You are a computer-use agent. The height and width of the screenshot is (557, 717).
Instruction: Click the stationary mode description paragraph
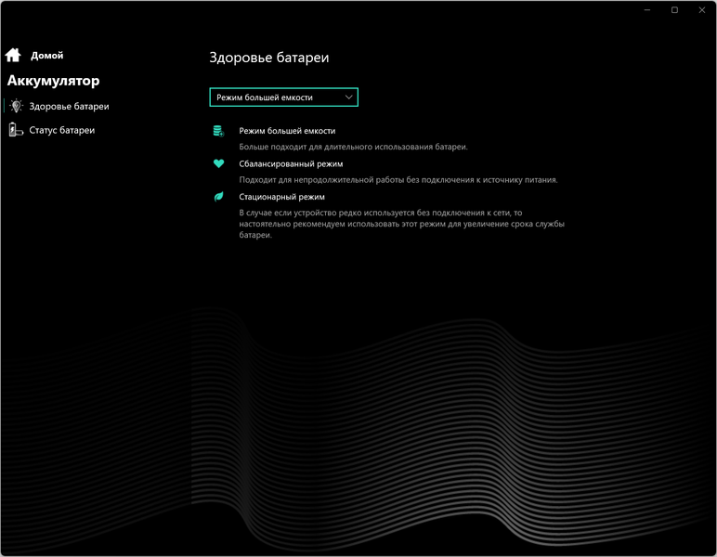[x=401, y=224]
